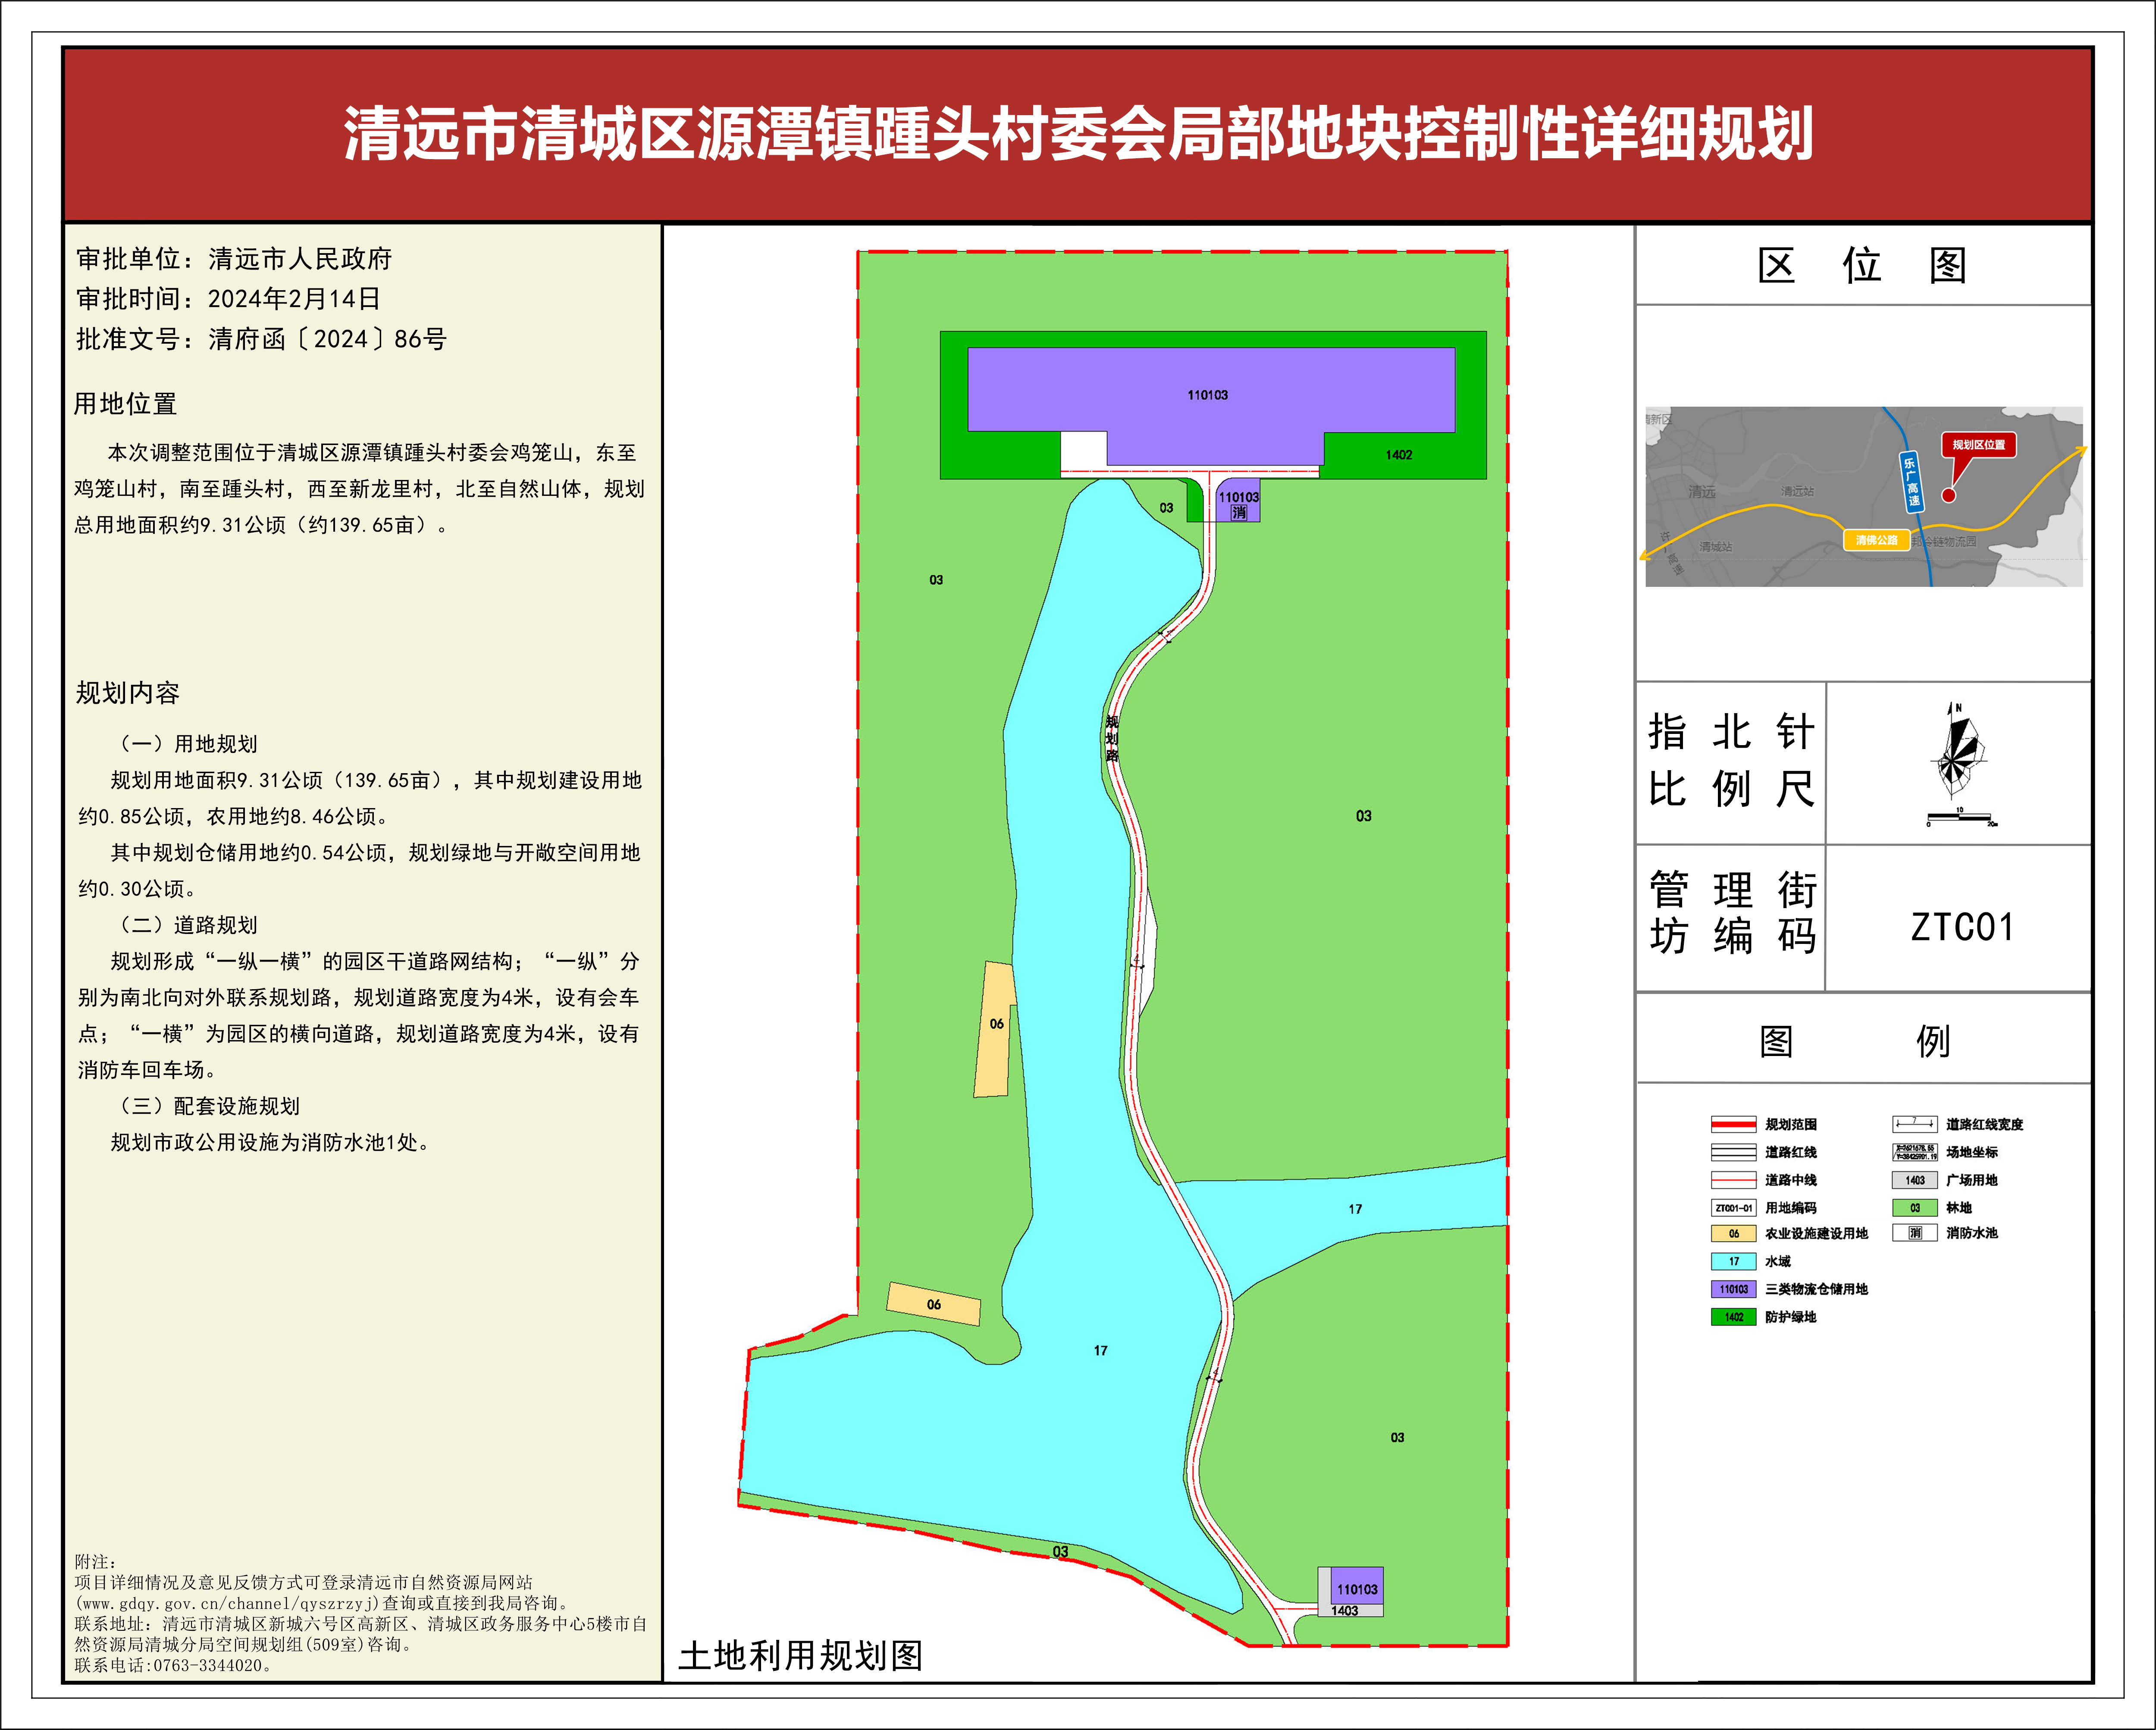Click the 用地编码 ZTC01-01 legend box
This screenshot has height=1730, width=2156.
tap(1733, 1208)
